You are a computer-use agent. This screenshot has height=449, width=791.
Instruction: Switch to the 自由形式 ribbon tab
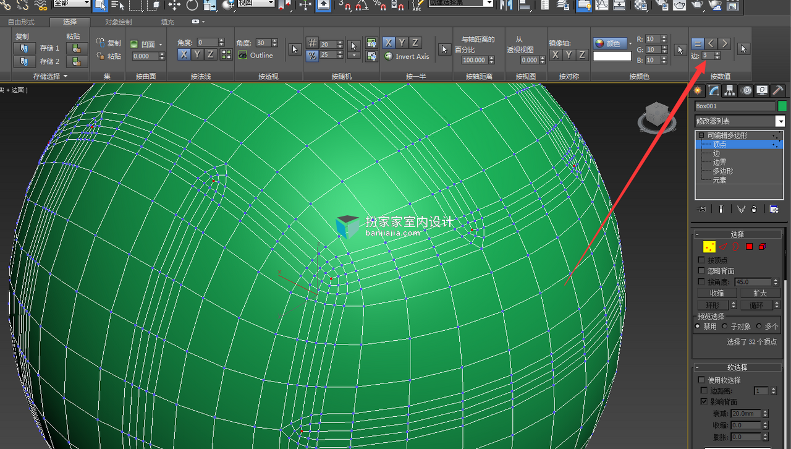pyautogui.click(x=21, y=22)
